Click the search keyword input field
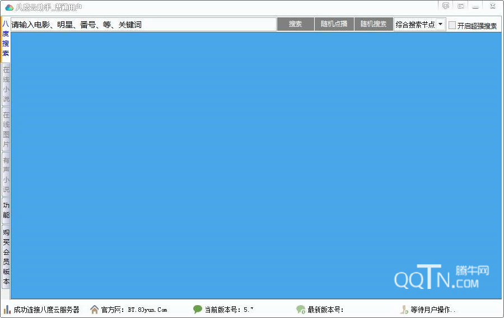Image resolution: width=504 pixels, height=318 pixels. [143, 25]
